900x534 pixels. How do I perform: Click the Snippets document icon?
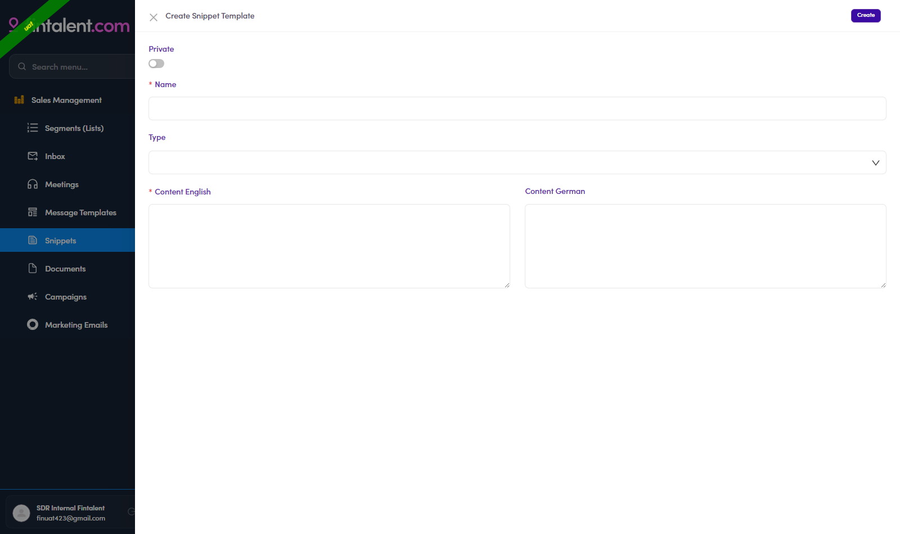click(33, 240)
